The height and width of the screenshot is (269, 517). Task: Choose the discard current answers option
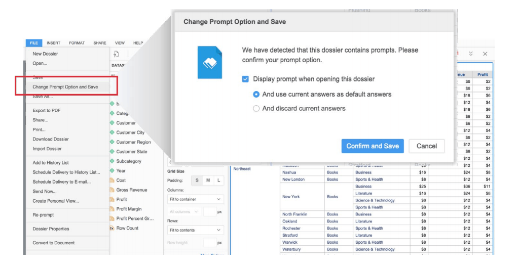coord(256,108)
